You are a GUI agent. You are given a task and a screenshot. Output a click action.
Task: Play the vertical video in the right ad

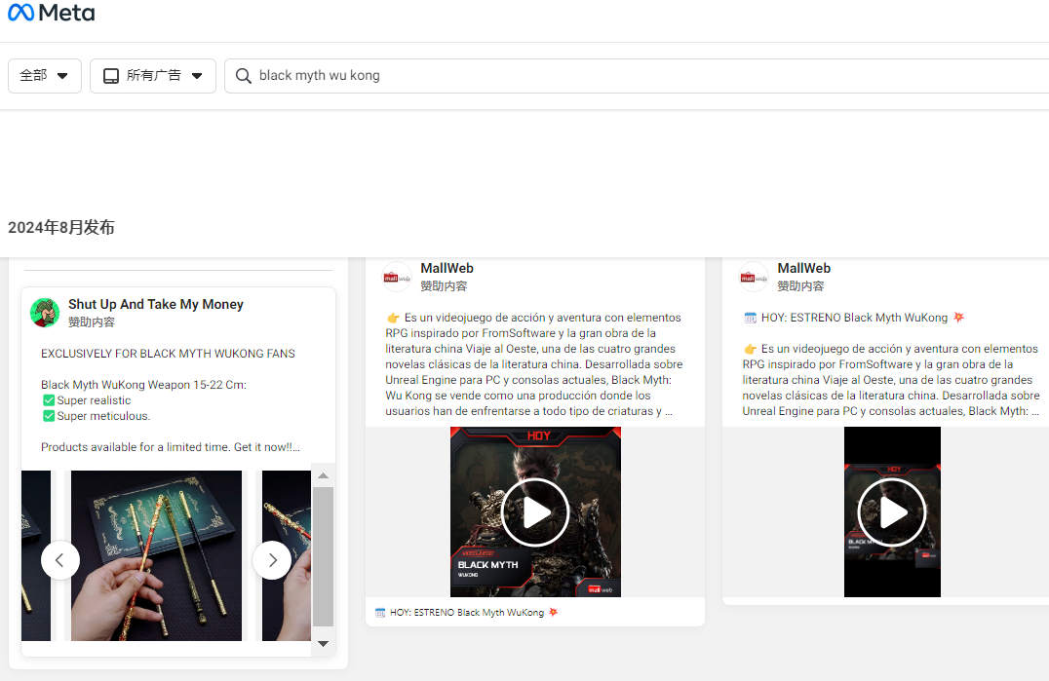(892, 512)
